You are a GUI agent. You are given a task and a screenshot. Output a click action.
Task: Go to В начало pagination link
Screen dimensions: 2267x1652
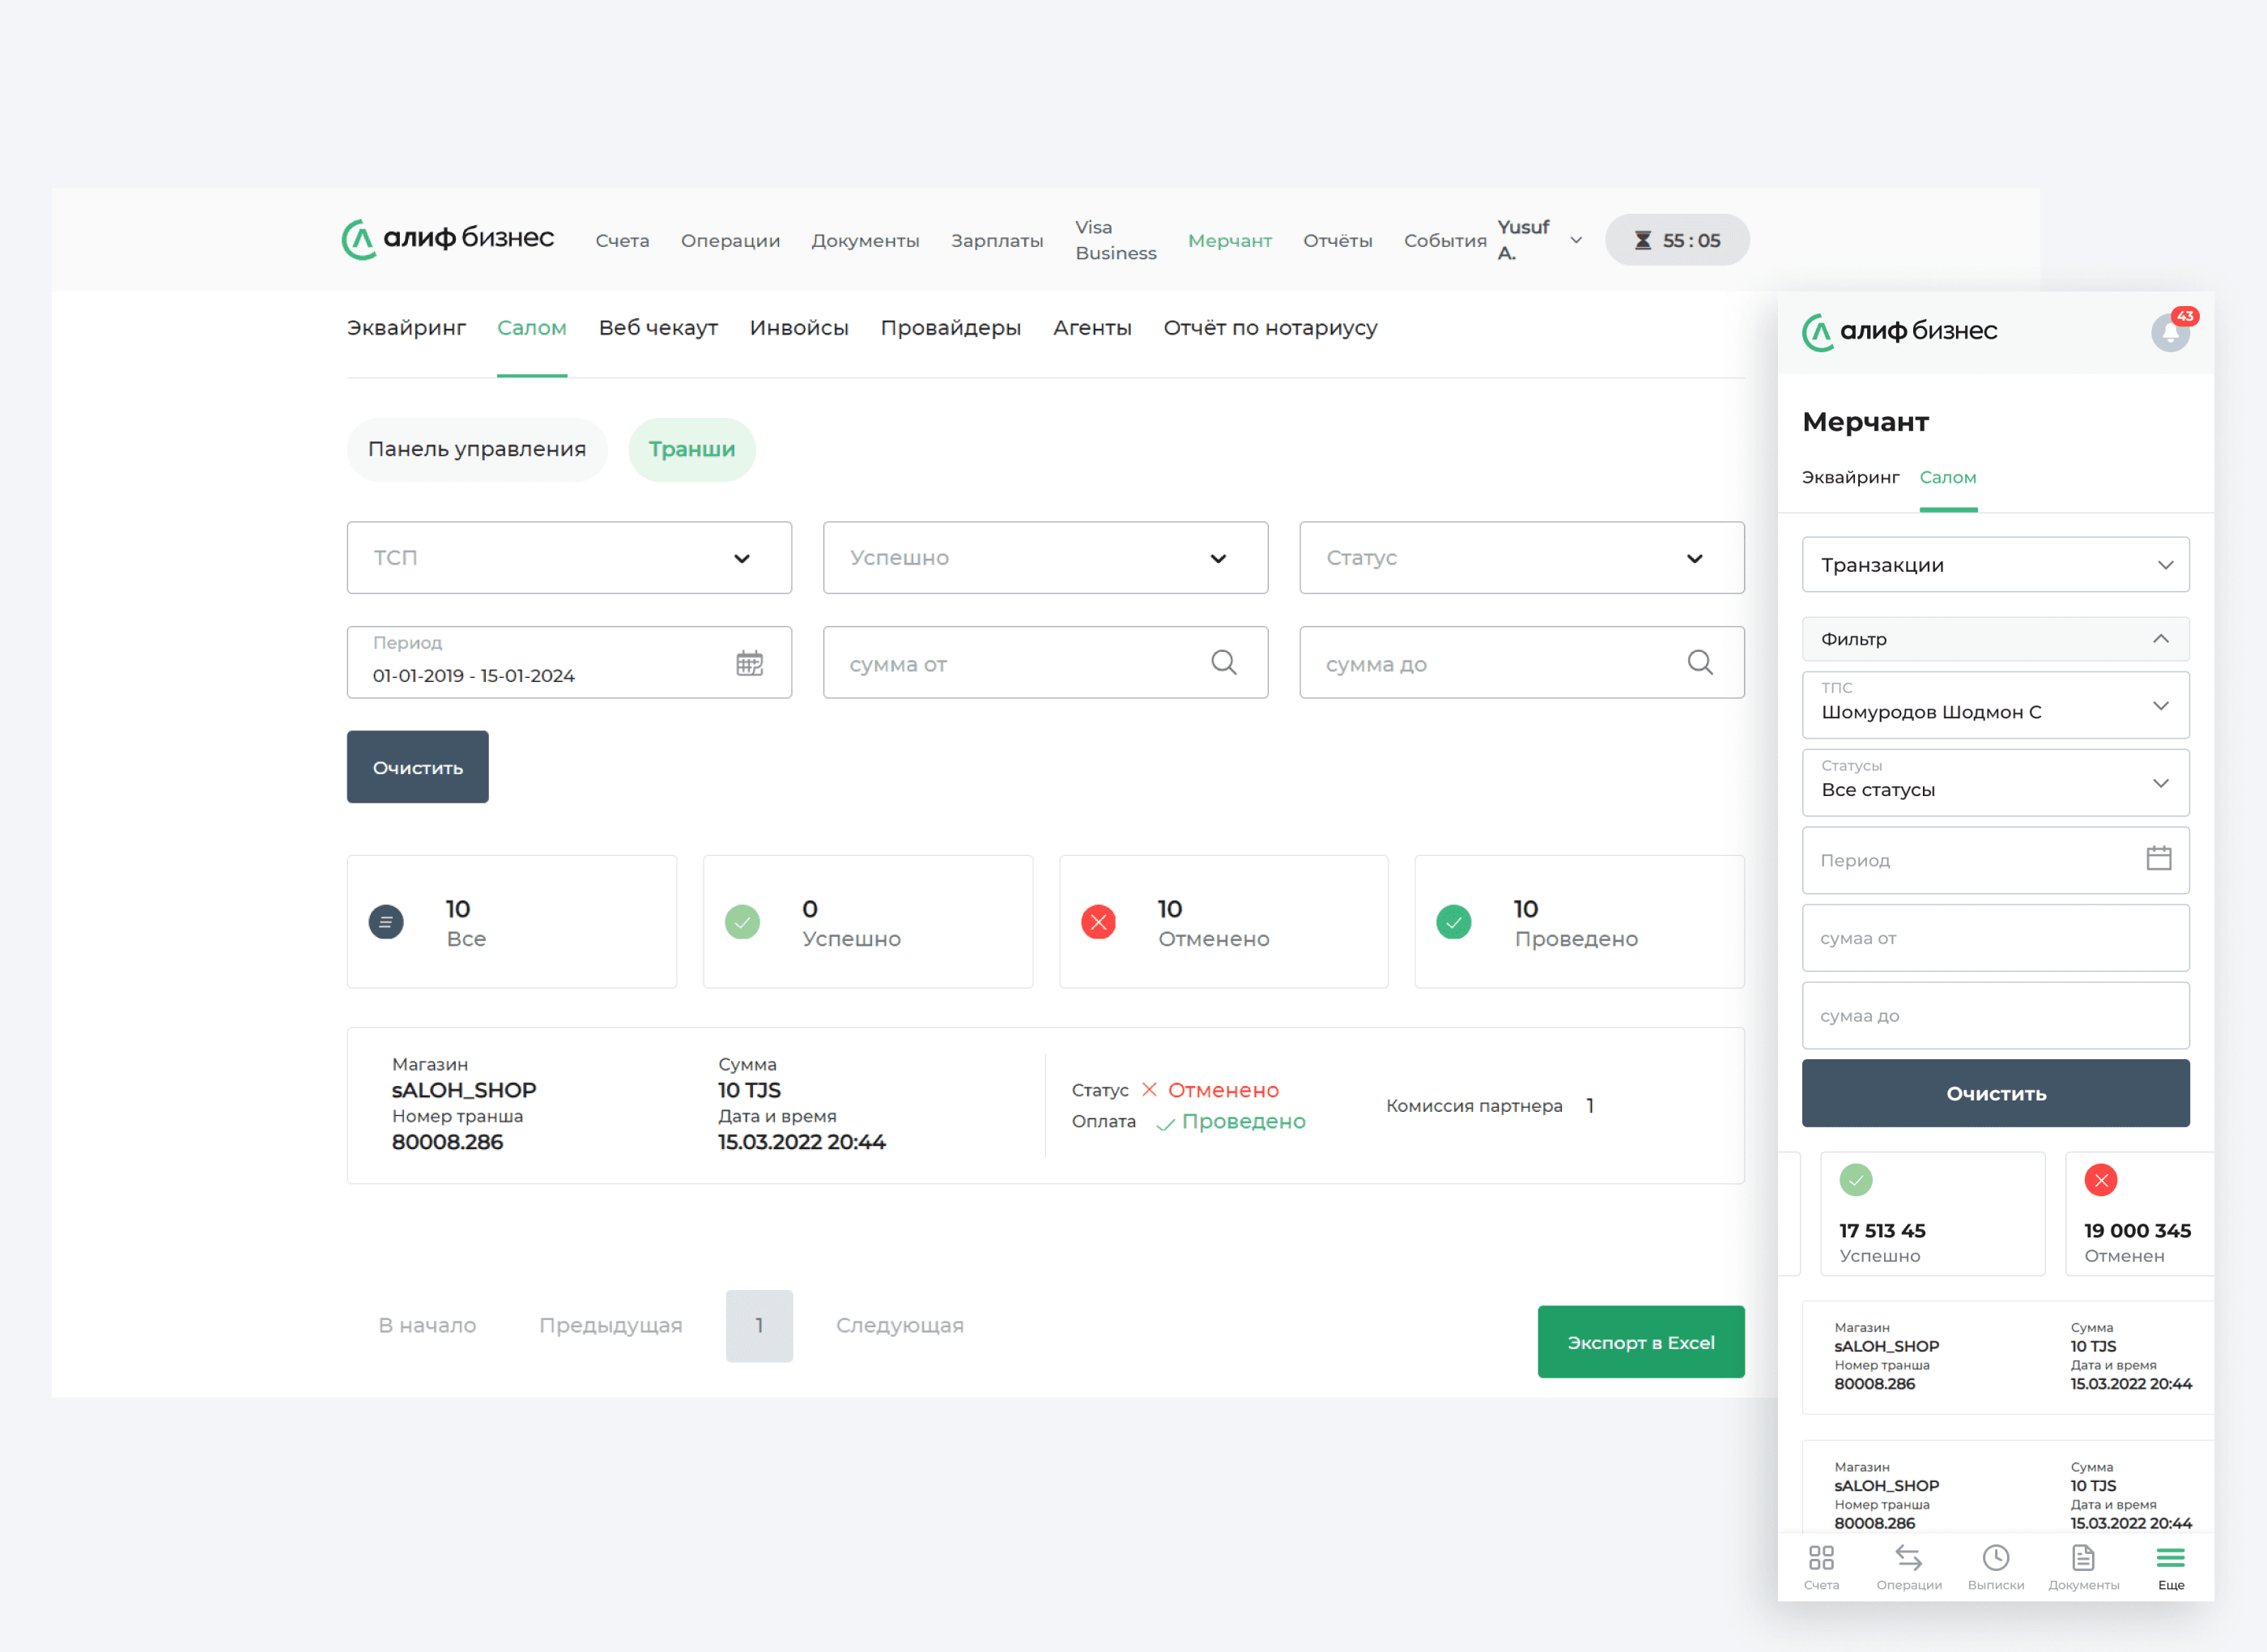tap(427, 1326)
